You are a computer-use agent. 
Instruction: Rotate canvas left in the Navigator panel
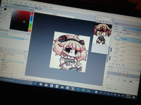118,71
